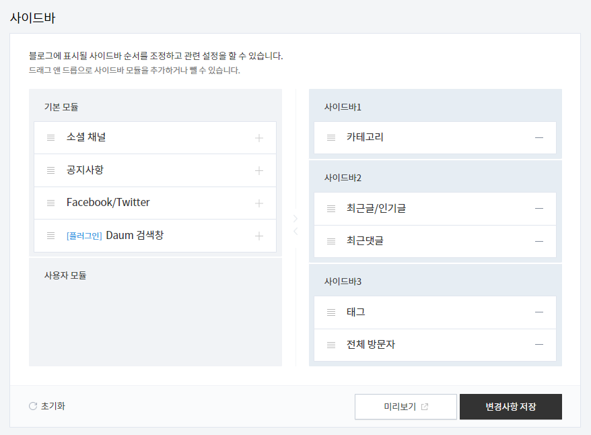Save changes with 변경사항 저장
591x435 pixels.
[x=511, y=407]
